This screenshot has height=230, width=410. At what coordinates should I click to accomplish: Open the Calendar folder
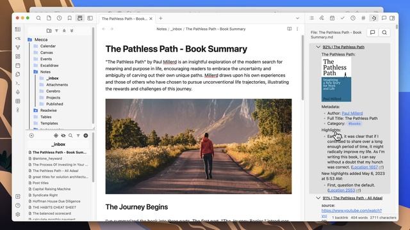(48, 46)
